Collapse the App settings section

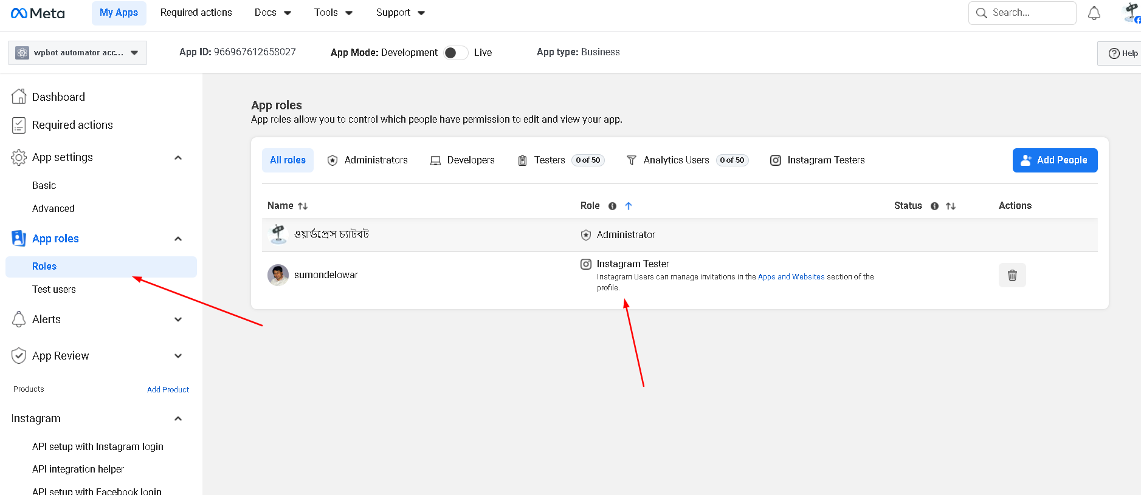pos(178,158)
